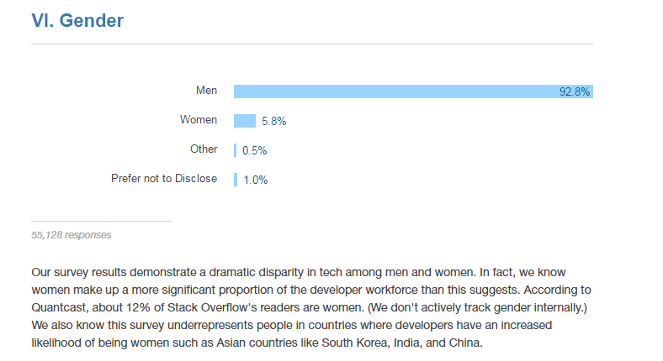Click the Prefer not to Disclose bar
Viewport: 663px width, 361px height.
coord(236,180)
